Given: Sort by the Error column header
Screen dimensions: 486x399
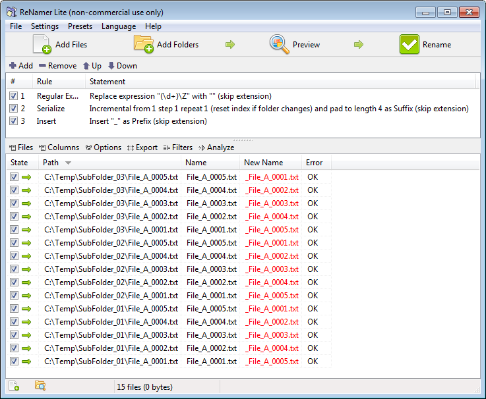Looking at the screenshot, I should (x=316, y=163).
